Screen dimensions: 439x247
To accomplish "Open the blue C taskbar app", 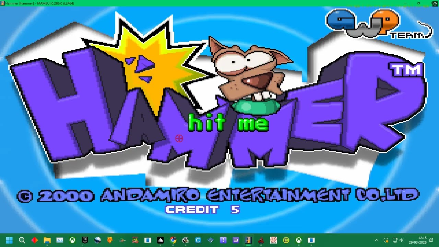I will click(x=198, y=240).
